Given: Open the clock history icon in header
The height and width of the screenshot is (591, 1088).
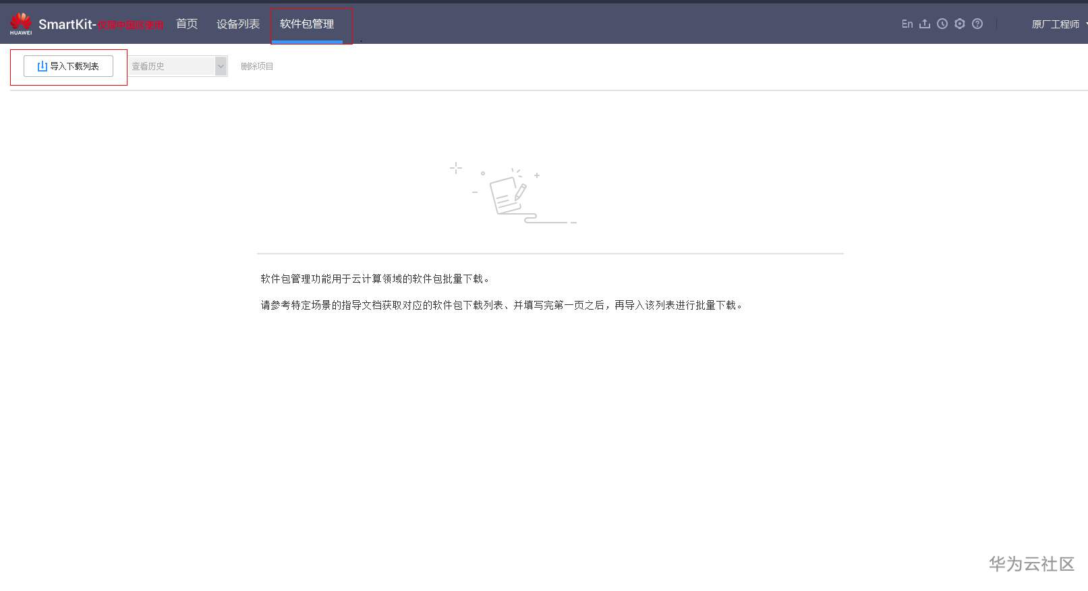Looking at the screenshot, I should point(942,24).
